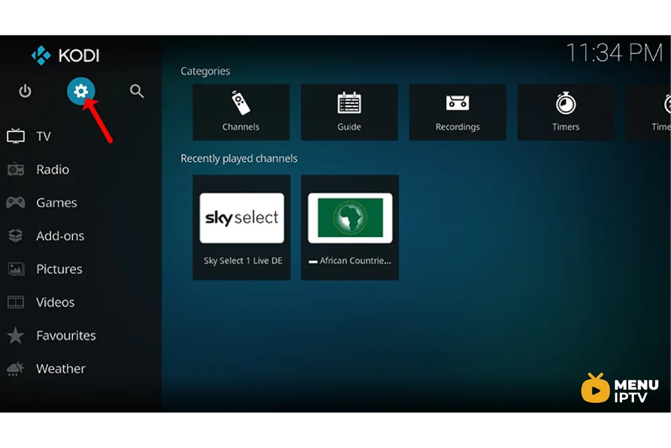Select the TV icon in sidebar
The height and width of the screenshot is (448, 671).
(16, 136)
